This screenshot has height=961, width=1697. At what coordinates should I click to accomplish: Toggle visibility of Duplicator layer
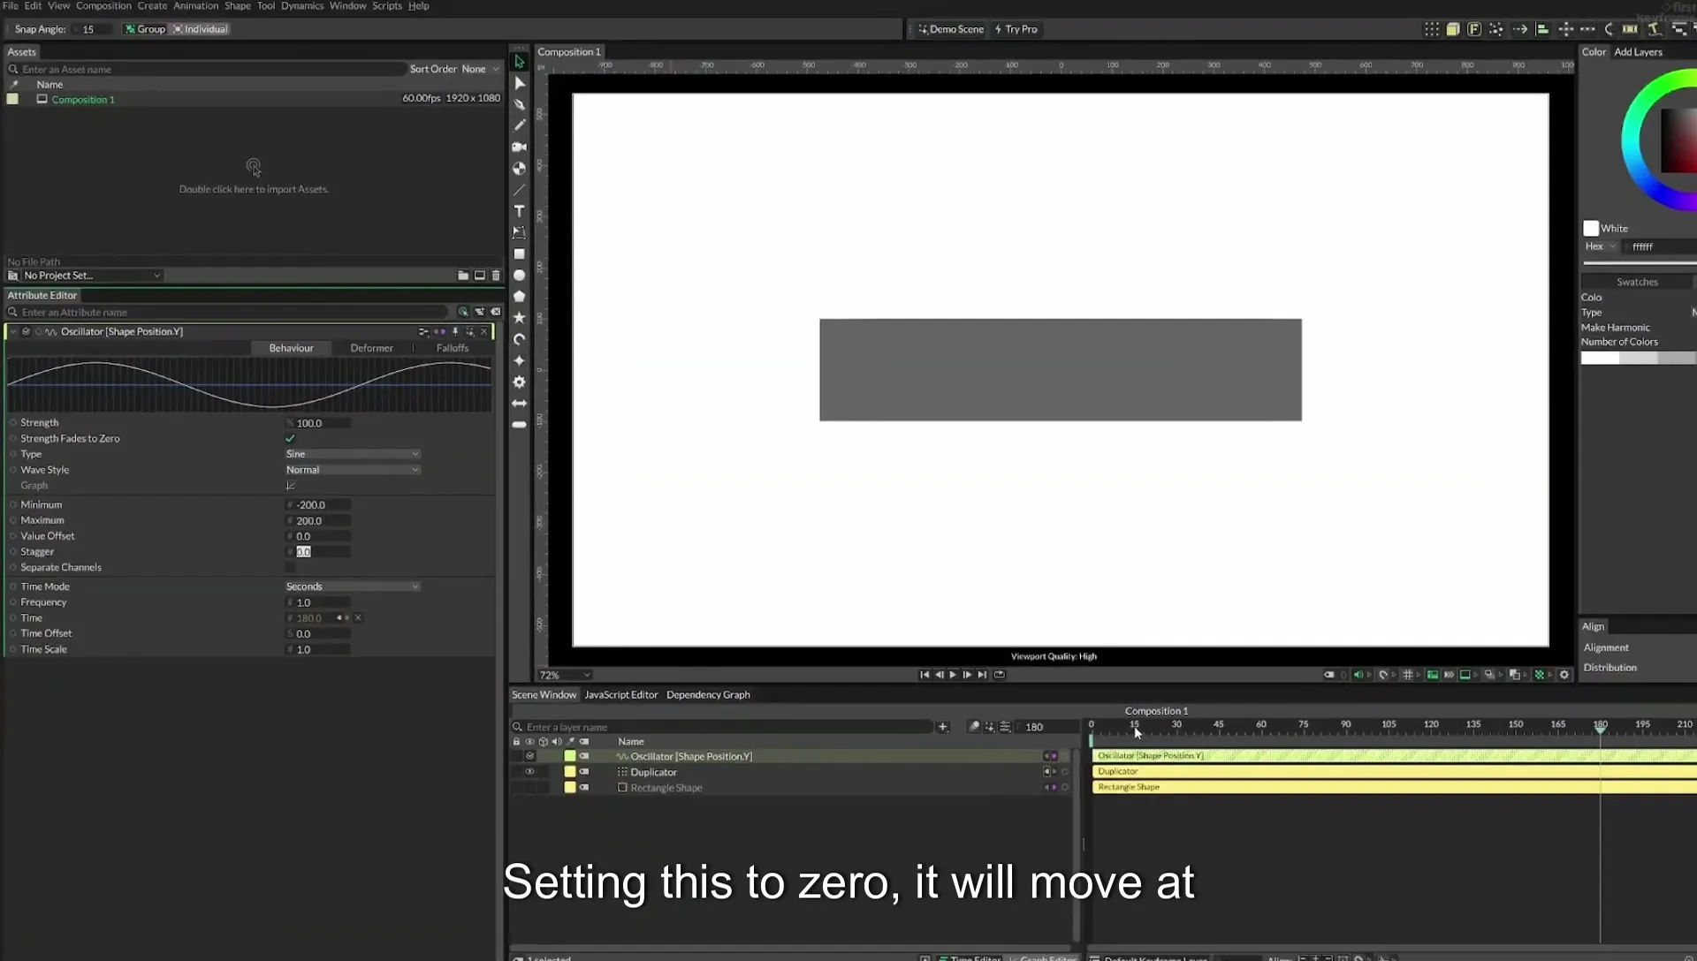coord(530,772)
